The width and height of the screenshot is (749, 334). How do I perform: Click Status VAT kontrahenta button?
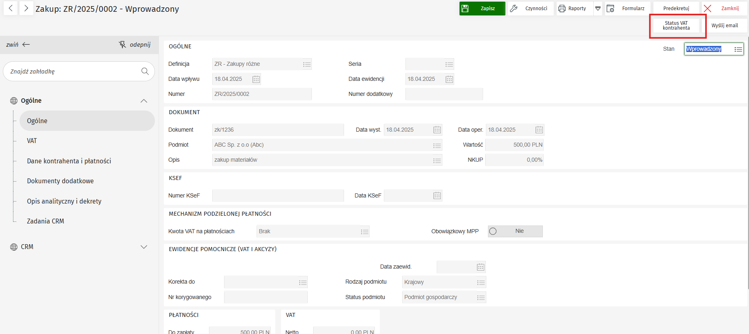[x=676, y=26]
